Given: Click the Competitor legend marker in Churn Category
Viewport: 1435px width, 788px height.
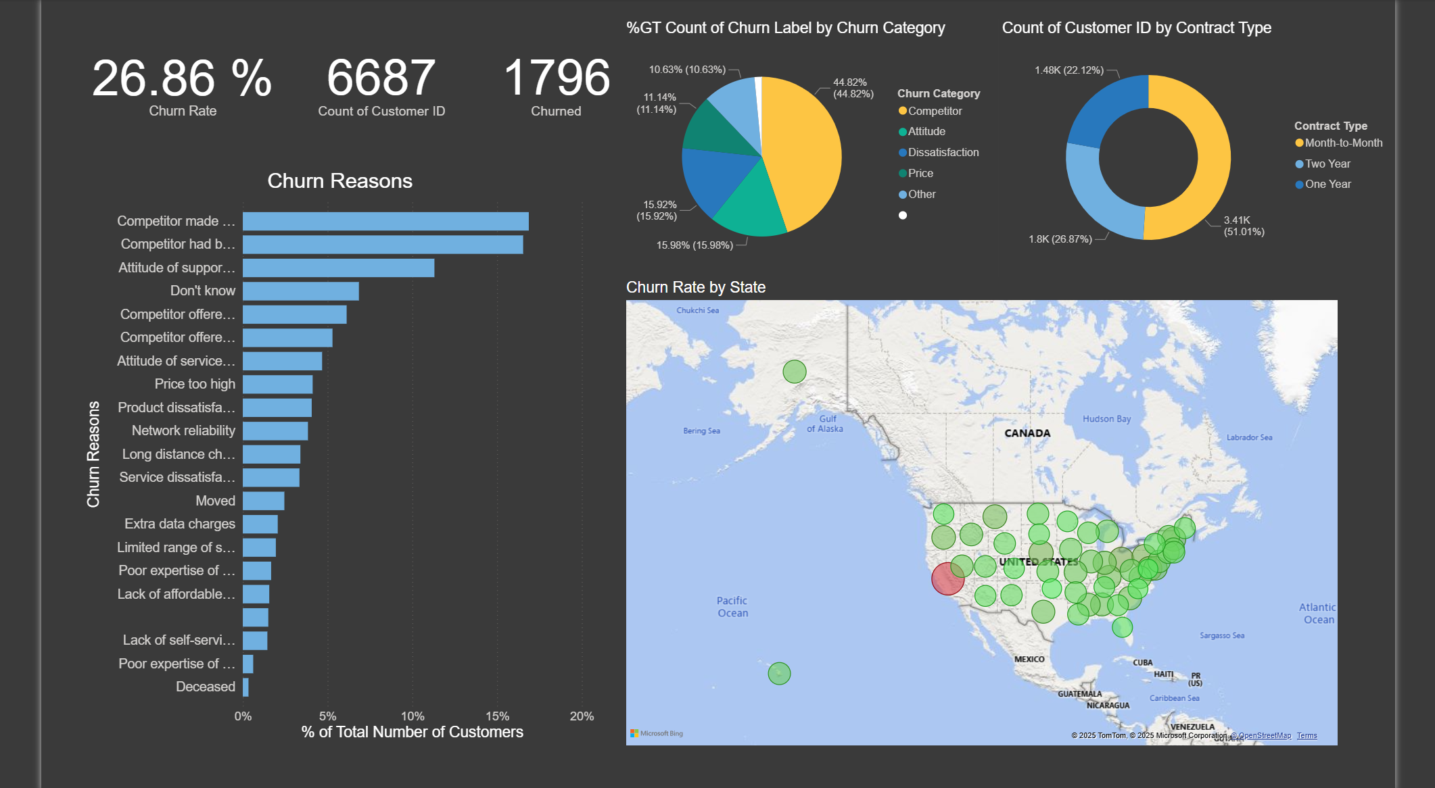Looking at the screenshot, I should pyautogui.click(x=902, y=111).
